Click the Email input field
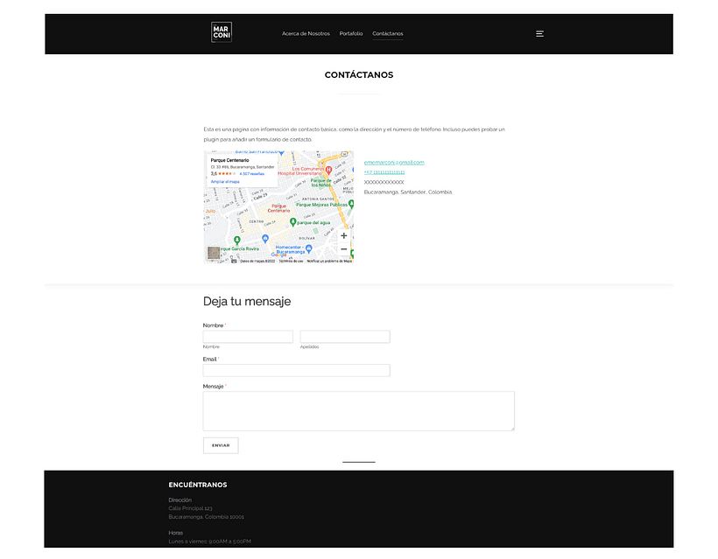718x559 pixels. coord(296,371)
